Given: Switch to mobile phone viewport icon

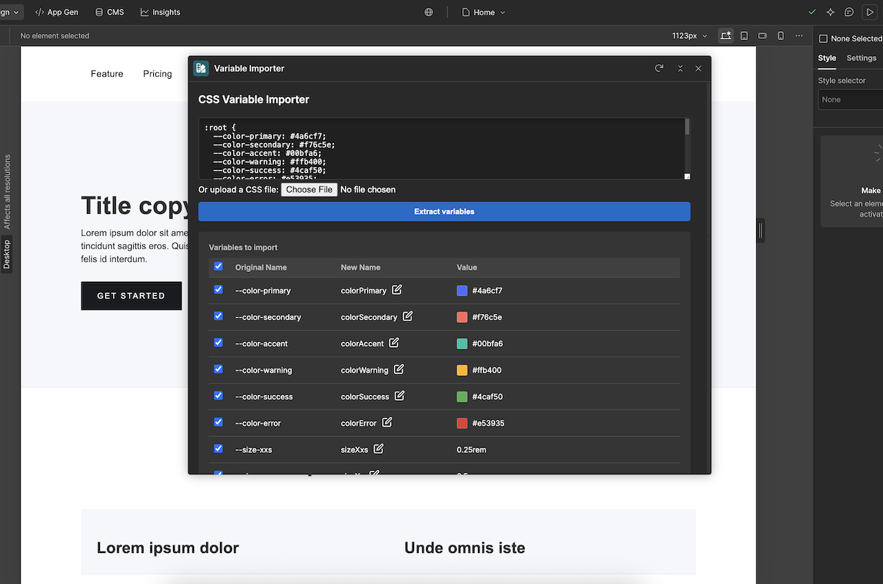Looking at the screenshot, I should tap(780, 35).
